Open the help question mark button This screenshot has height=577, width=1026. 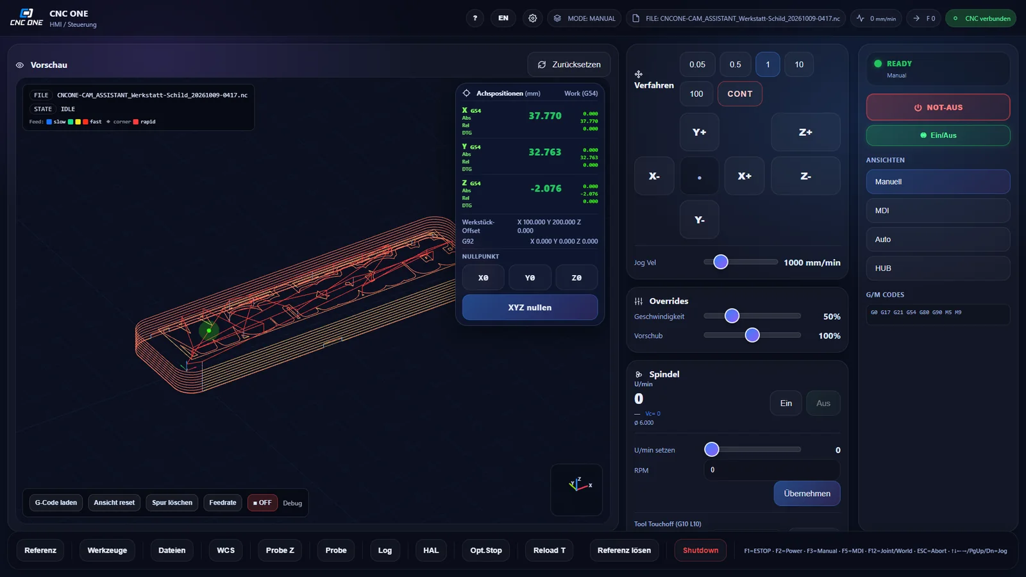point(475,18)
